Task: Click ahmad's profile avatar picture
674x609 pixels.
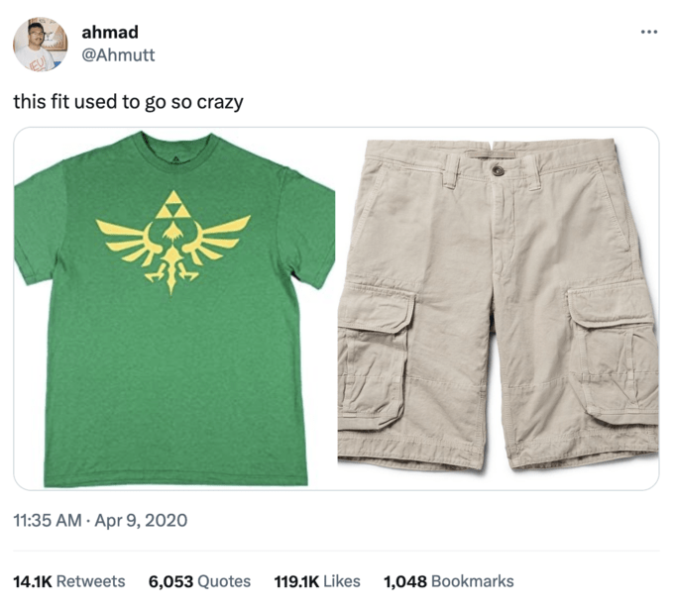Action: pyautogui.click(x=41, y=44)
